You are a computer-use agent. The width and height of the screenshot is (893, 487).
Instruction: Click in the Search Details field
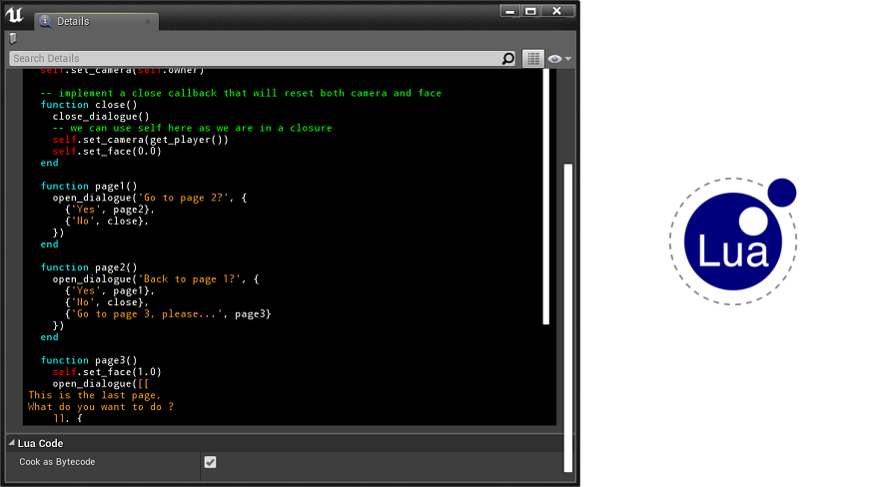(x=260, y=59)
